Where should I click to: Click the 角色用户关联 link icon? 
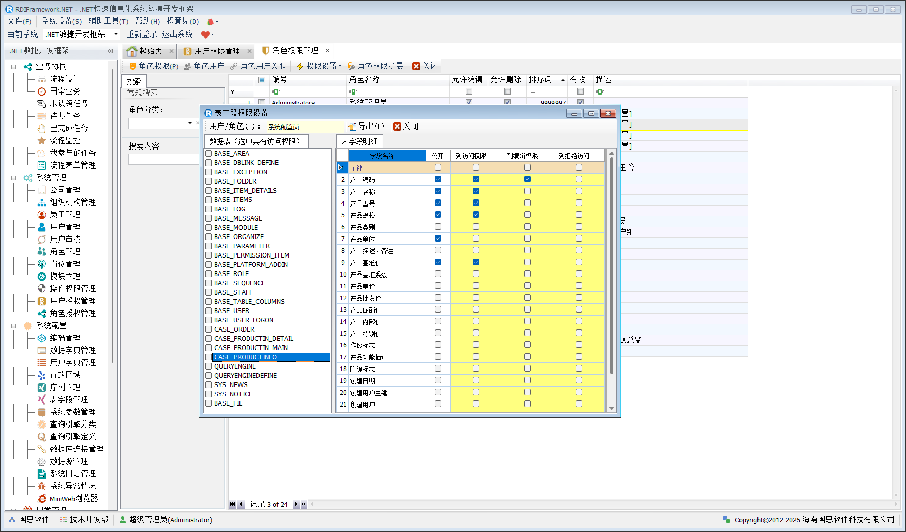click(x=234, y=66)
